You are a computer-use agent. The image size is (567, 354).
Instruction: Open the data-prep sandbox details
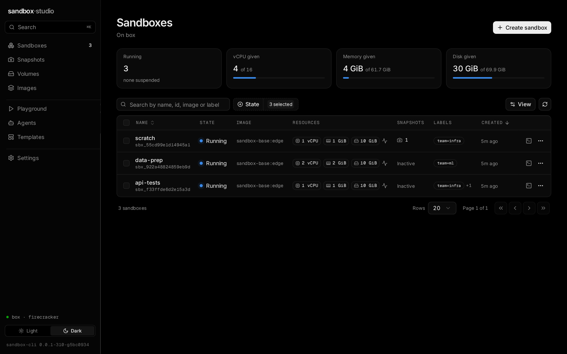(x=149, y=160)
